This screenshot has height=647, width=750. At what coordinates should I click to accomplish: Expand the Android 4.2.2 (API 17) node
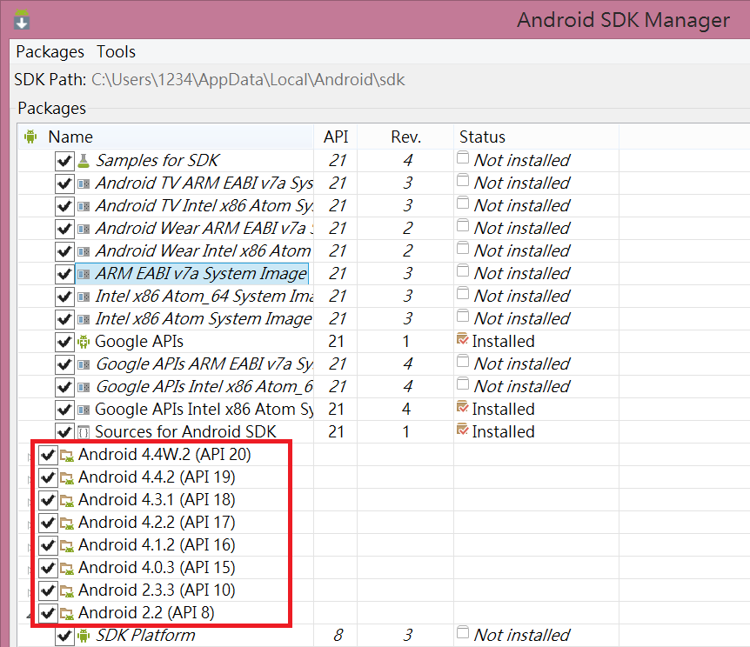(x=30, y=524)
